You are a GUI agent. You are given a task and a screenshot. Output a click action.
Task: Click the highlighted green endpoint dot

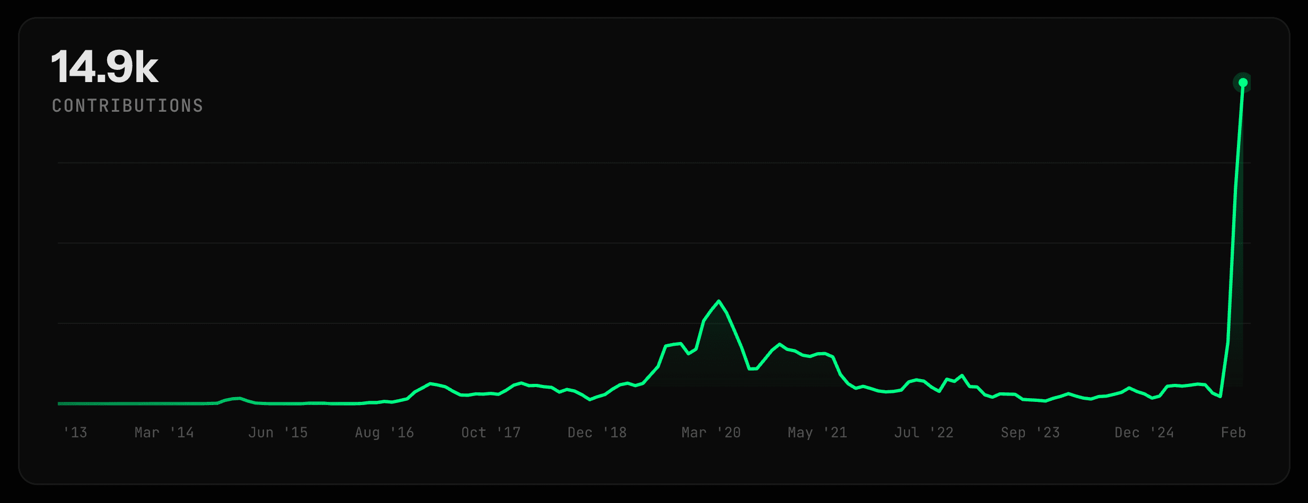[x=1242, y=83]
